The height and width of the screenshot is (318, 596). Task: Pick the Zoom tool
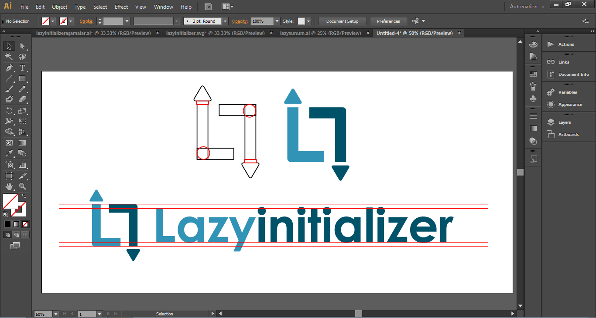point(22,186)
